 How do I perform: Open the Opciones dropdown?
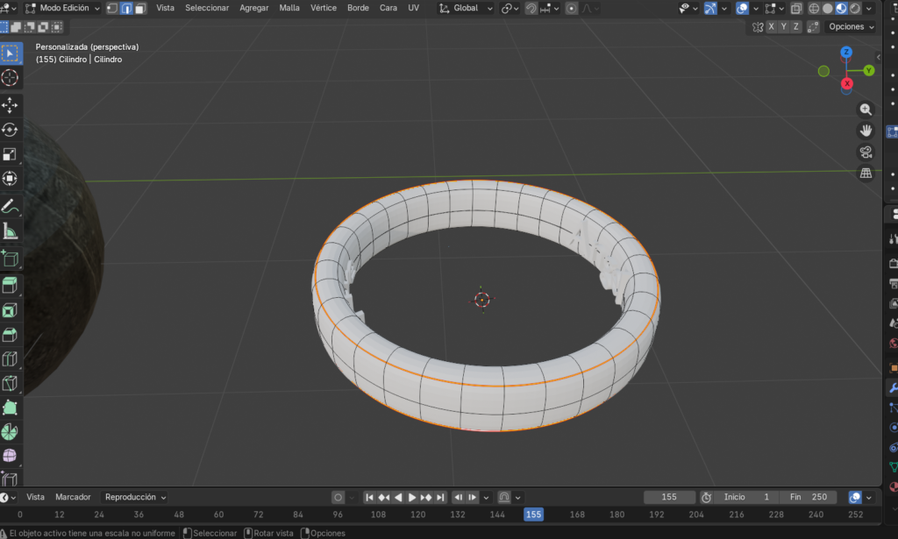[851, 26]
